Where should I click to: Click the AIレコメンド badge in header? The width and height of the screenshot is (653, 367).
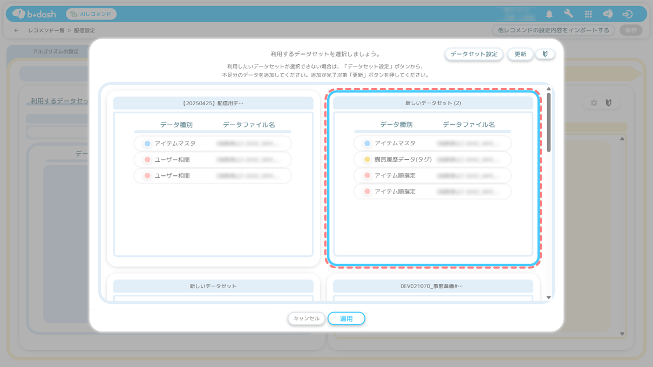[x=91, y=14]
